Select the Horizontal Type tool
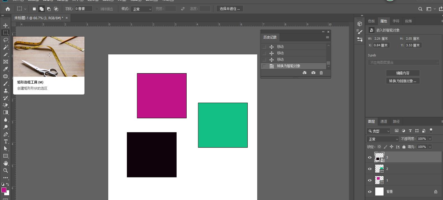This screenshot has width=443, height=200. click(x=6, y=141)
